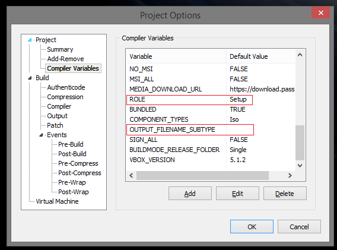
Task: Click the scroll up arrow in variables list
Action: pyautogui.click(x=300, y=55)
